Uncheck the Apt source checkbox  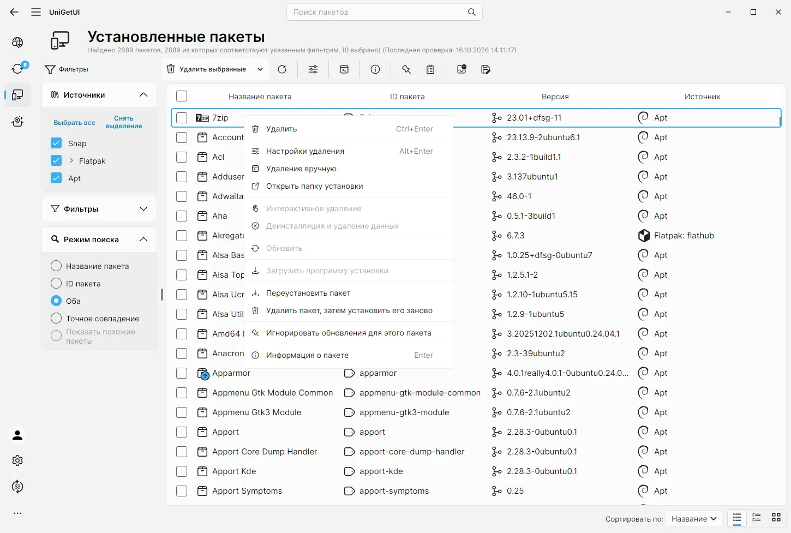pos(56,178)
